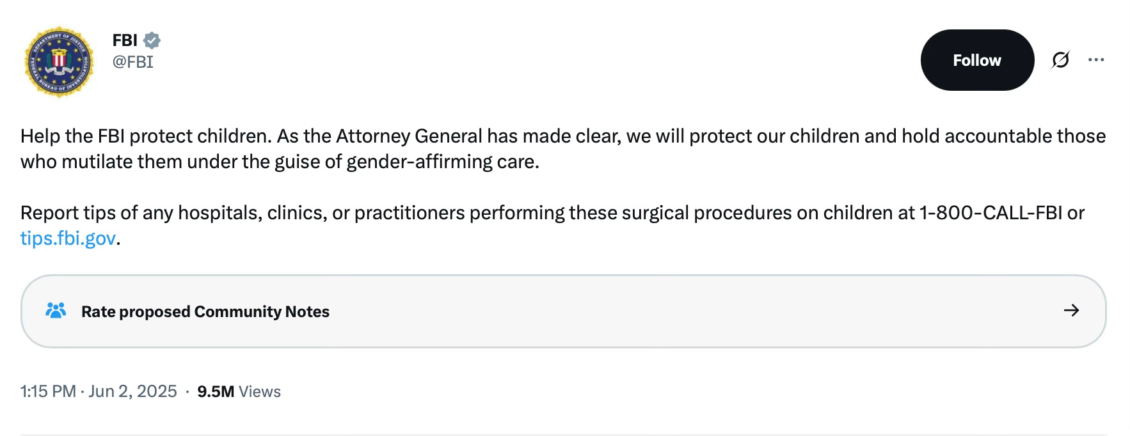Click the Community Notes people icon
This screenshot has height=436, width=1130.
tap(56, 311)
